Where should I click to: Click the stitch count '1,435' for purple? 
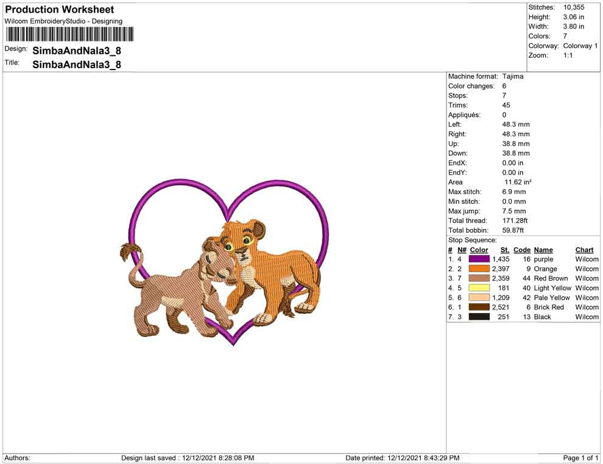click(x=501, y=259)
